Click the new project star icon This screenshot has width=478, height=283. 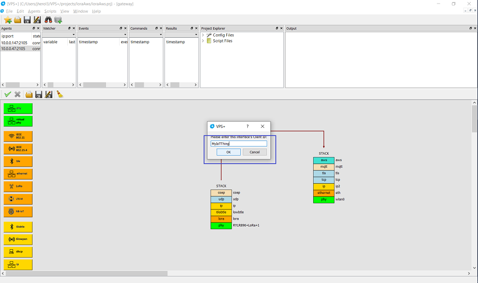pyautogui.click(x=8, y=20)
